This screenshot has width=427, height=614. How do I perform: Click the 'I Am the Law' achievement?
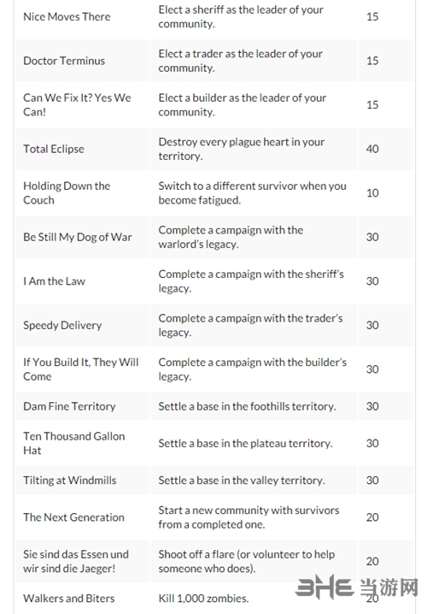(x=54, y=281)
